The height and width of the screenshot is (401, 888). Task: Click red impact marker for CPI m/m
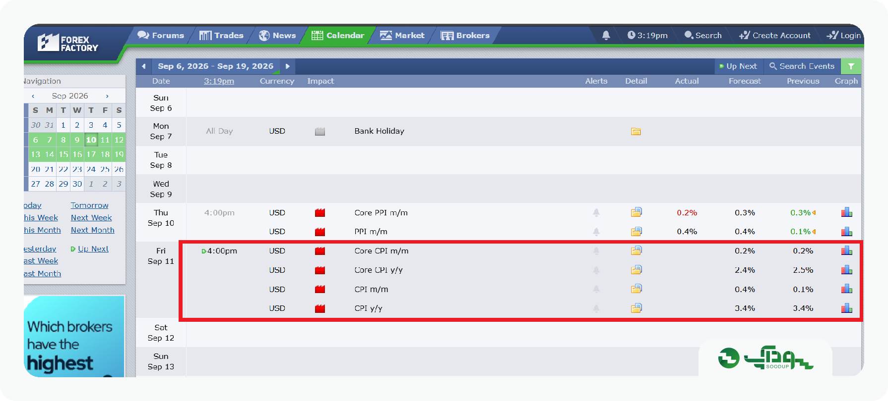[320, 289]
